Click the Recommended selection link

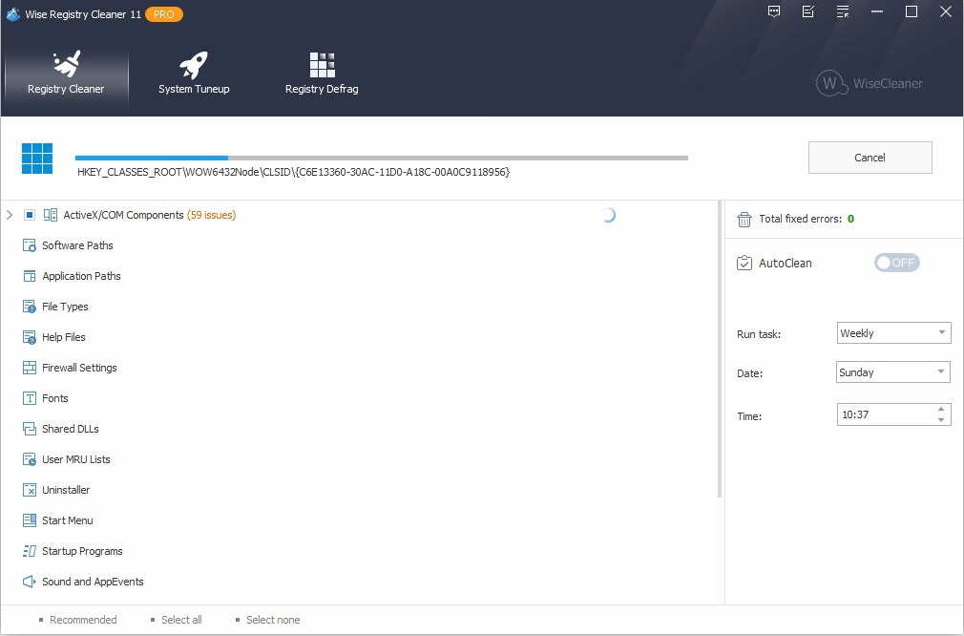tap(83, 620)
